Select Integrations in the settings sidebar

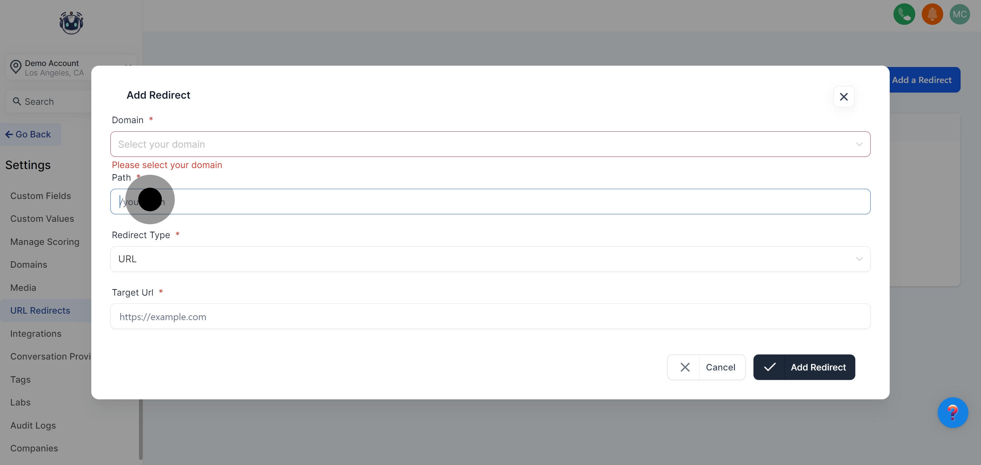pos(36,333)
